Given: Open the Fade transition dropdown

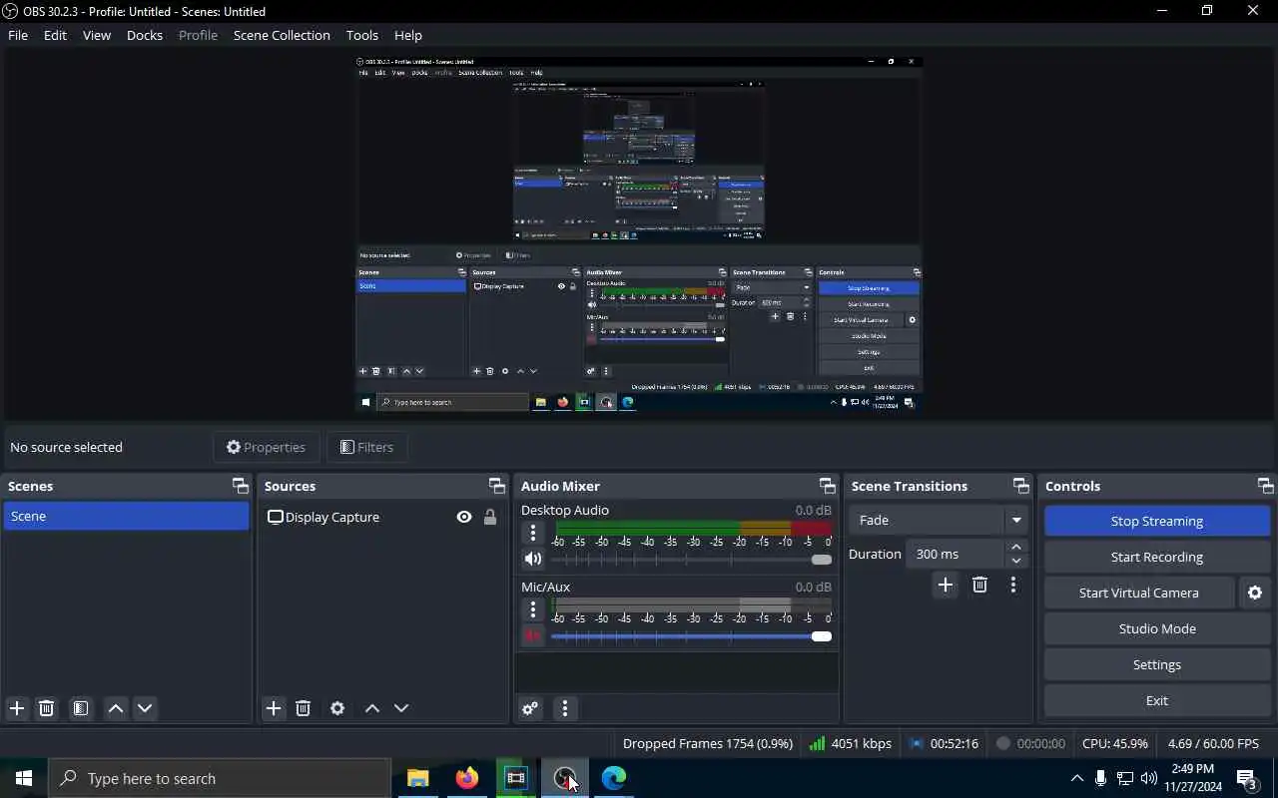Looking at the screenshot, I should click(938, 520).
